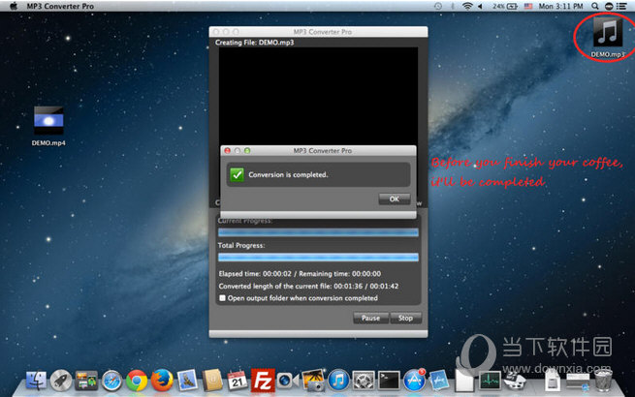Click the Total Progress bar
Image resolution: width=635 pixels, height=397 pixels.
pos(318,257)
